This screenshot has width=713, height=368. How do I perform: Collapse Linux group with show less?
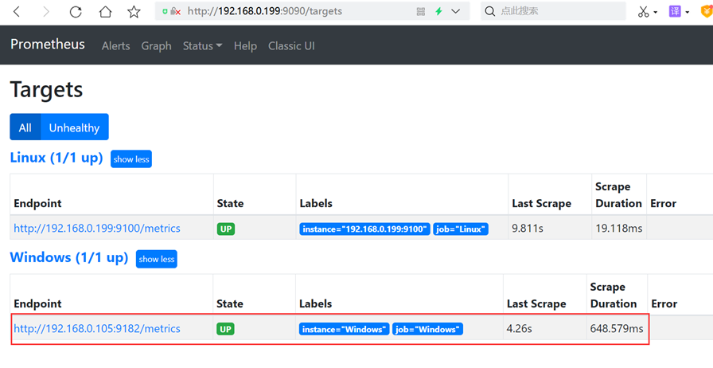pyautogui.click(x=131, y=159)
